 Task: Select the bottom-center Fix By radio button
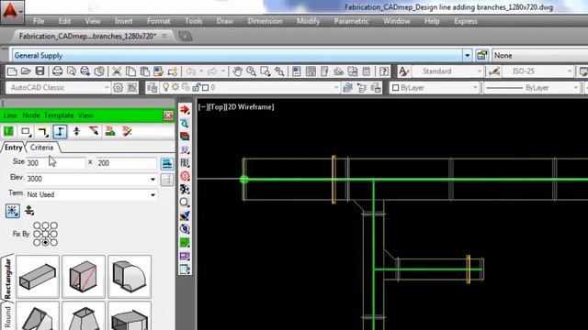(x=45, y=242)
